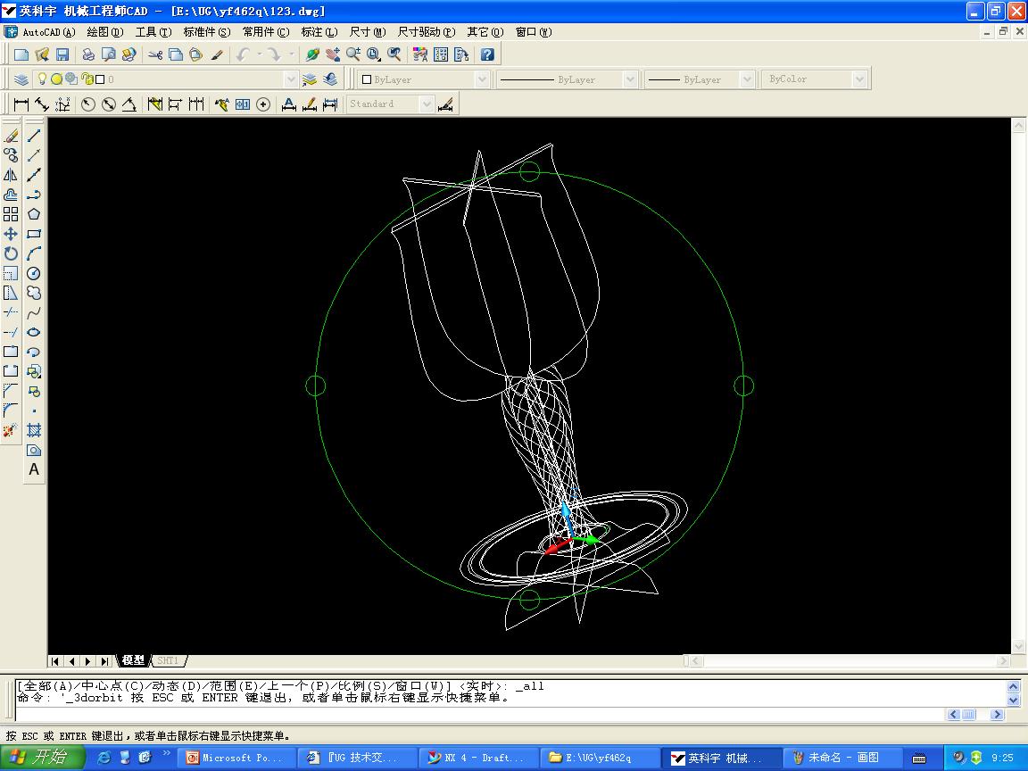Open the 窗口(W) menu

[533, 32]
